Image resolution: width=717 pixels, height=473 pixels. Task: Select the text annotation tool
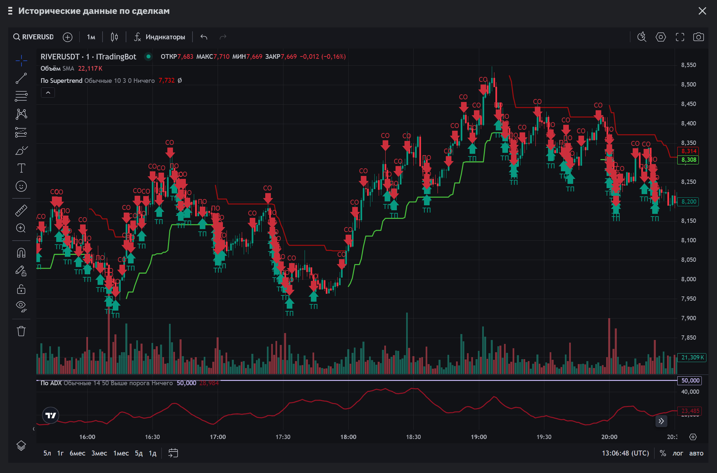21,168
